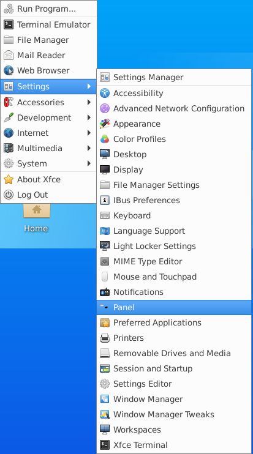Click the File Manager folder icon

(9, 40)
